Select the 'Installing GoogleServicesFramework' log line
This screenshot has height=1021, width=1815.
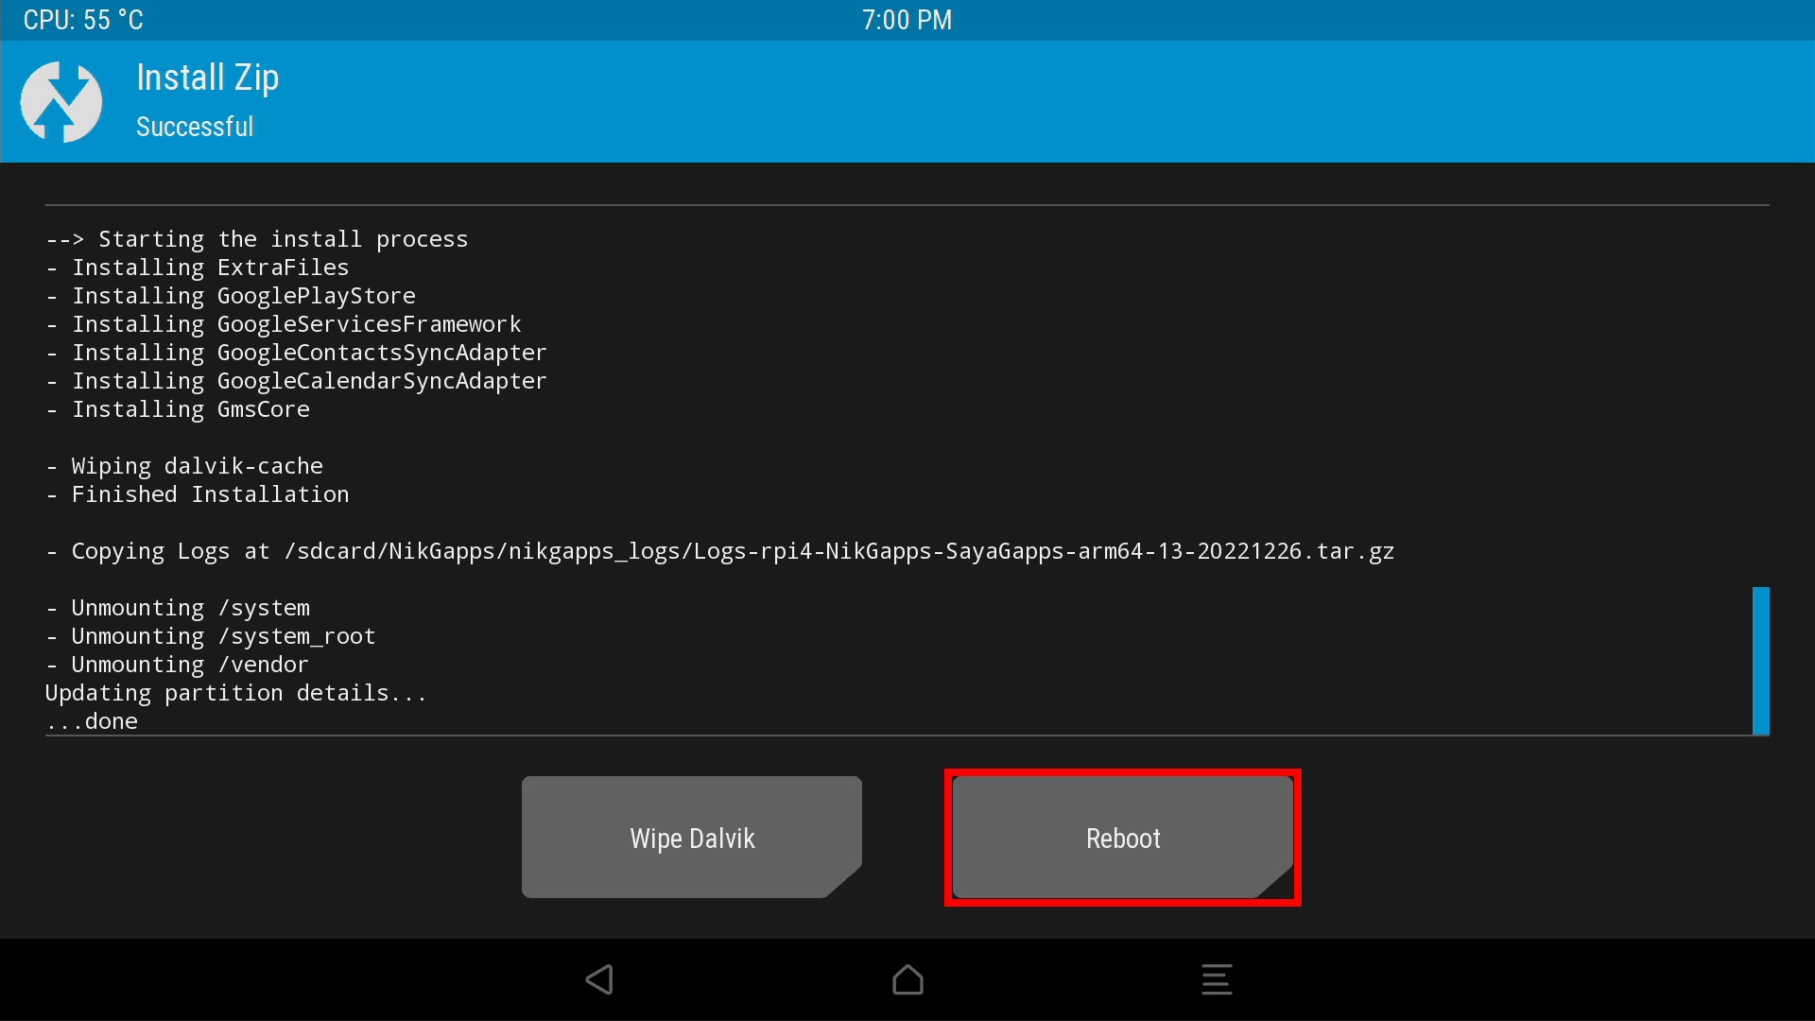click(x=284, y=324)
